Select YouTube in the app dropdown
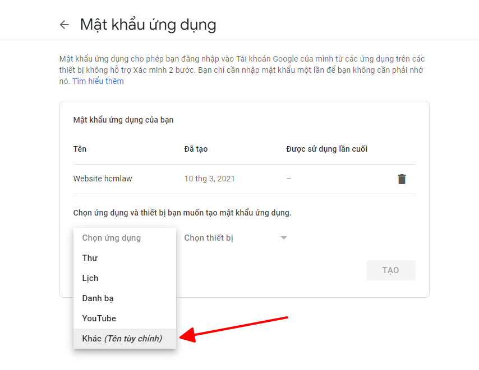 [x=125, y=318]
